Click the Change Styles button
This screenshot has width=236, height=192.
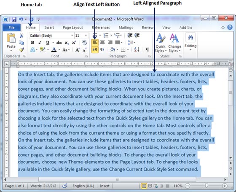[174, 43]
